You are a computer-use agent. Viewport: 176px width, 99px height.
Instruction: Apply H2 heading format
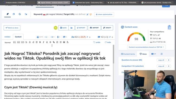(18, 42)
